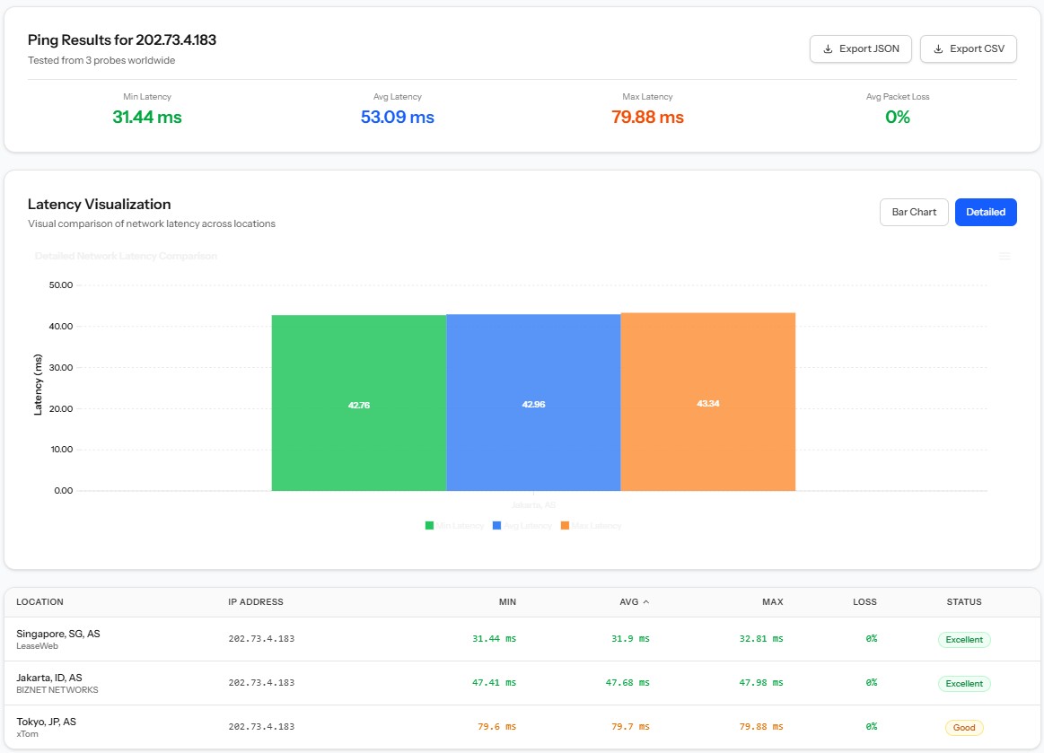Screen dimensions: 1044x753
Task: Click the 0% loss in Tokyo row
Action: point(871,727)
